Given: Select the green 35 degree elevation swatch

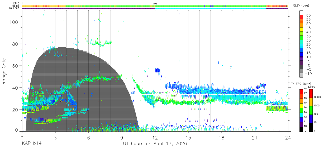Looking at the screenshot, I should click(302, 38).
